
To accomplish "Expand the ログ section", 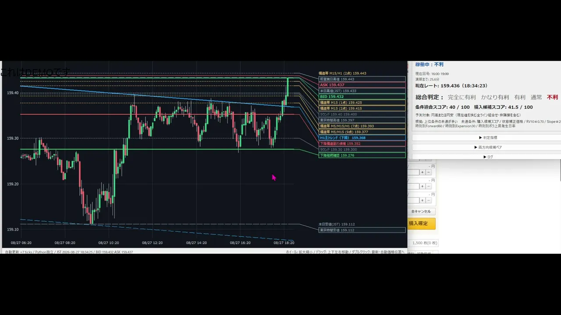I will point(486,157).
